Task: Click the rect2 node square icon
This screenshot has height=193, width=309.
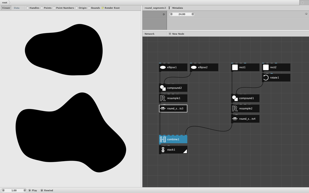Action: pyautogui.click(x=266, y=67)
